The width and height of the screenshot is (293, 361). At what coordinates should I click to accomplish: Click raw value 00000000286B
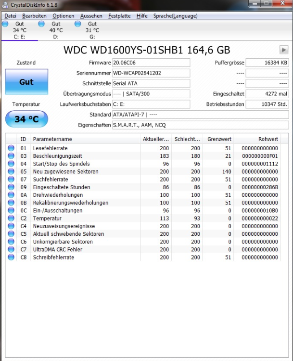[x=260, y=187]
